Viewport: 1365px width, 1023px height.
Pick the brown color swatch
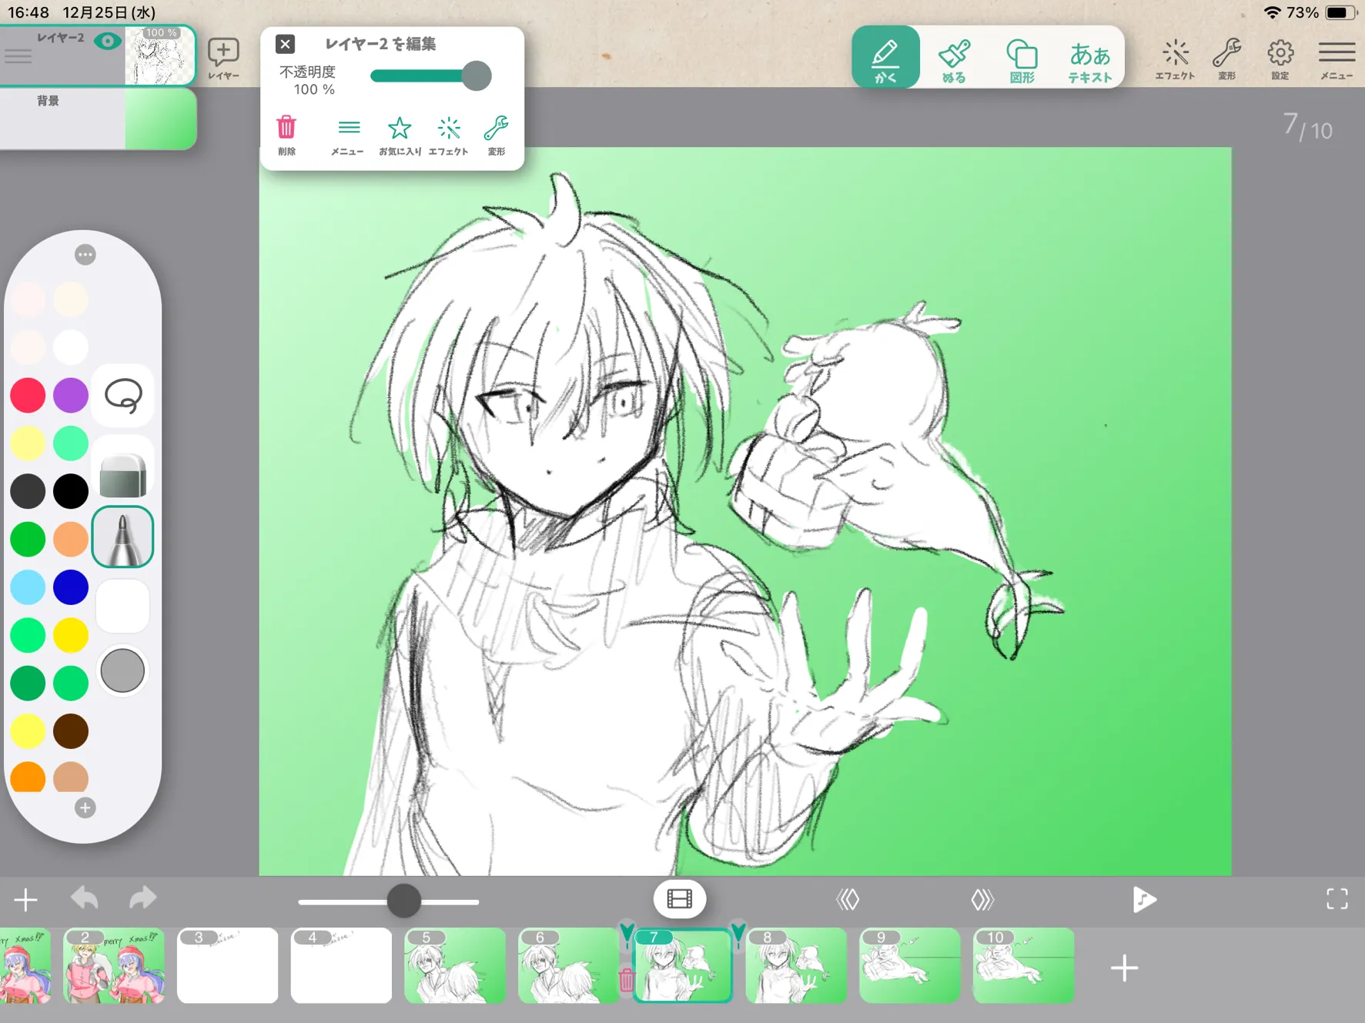[x=71, y=731]
